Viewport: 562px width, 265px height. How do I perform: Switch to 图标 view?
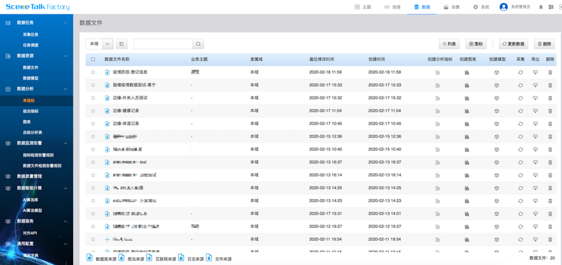pyautogui.click(x=476, y=44)
